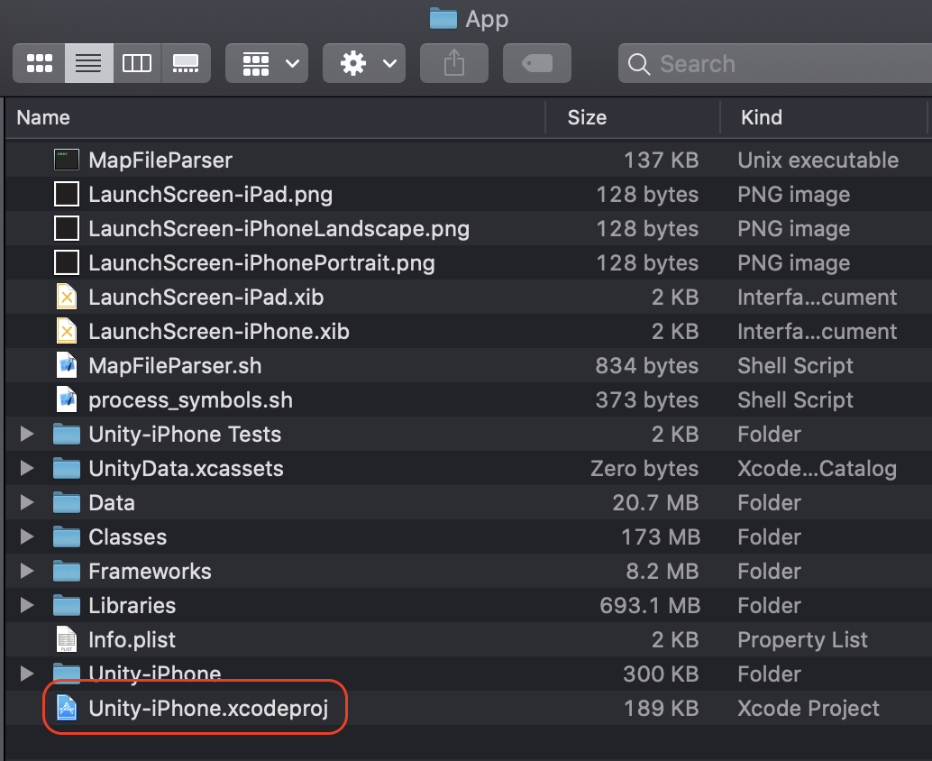The image size is (932, 761).
Task: Sort by the Name column header
Action: [43, 118]
